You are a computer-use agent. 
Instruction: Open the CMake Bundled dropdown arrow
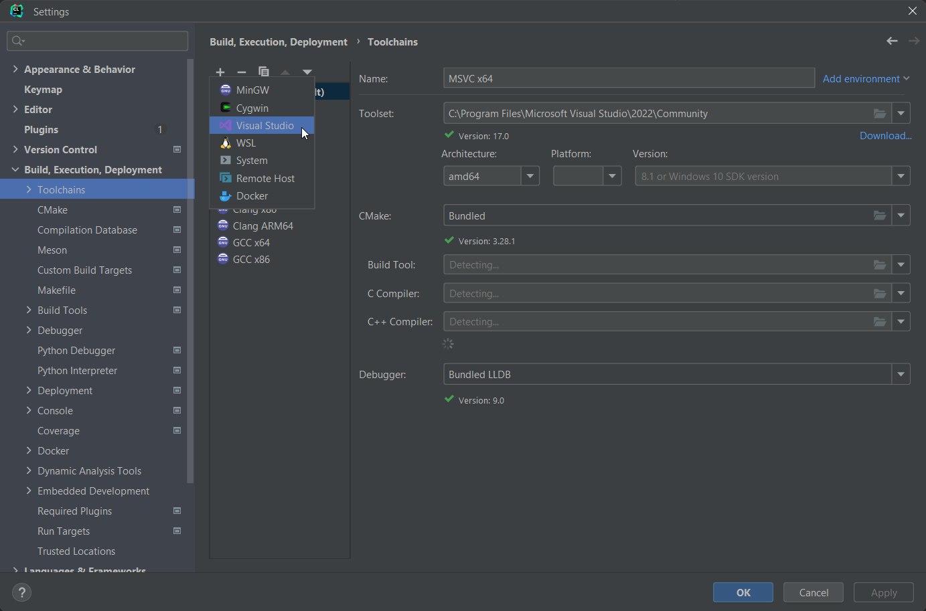click(x=901, y=215)
